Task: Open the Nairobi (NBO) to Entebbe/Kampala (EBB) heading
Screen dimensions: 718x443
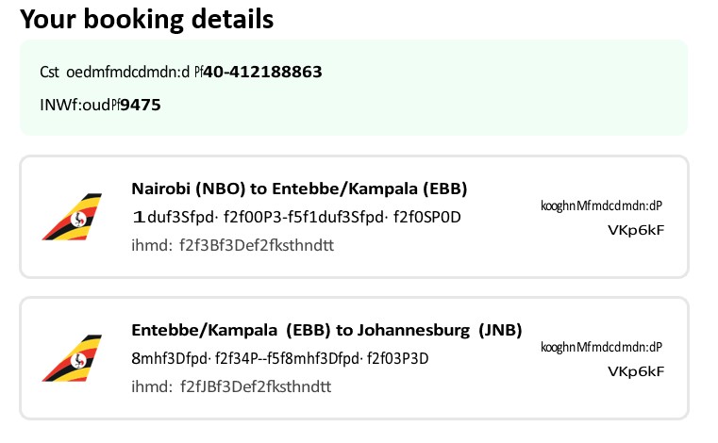Action: pos(299,189)
